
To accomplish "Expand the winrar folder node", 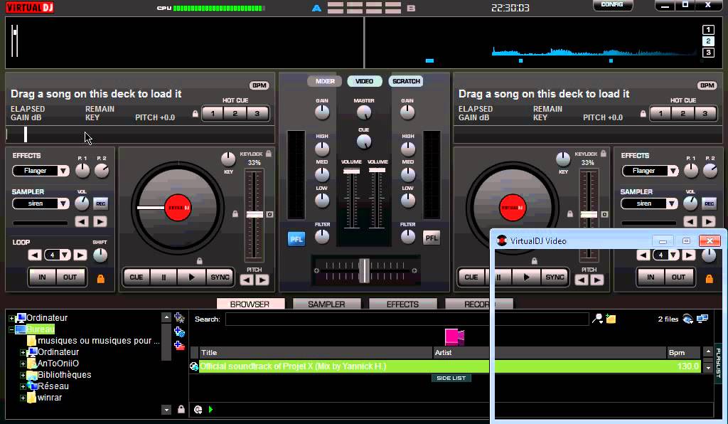I will [x=23, y=398].
